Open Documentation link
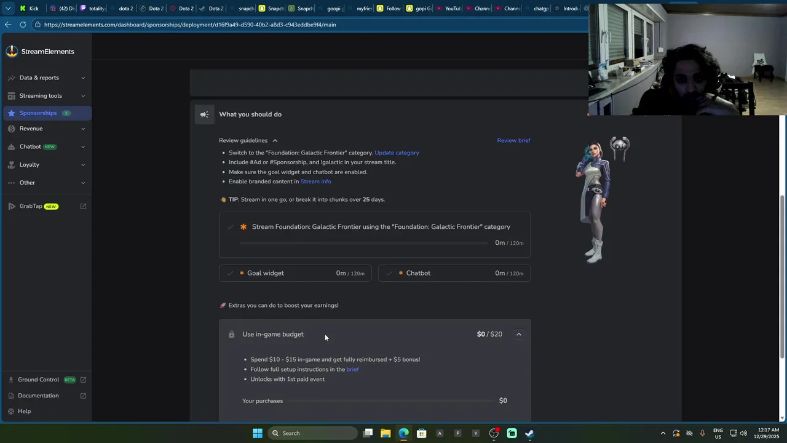The width and height of the screenshot is (787, 443). [x=38, y=396]
